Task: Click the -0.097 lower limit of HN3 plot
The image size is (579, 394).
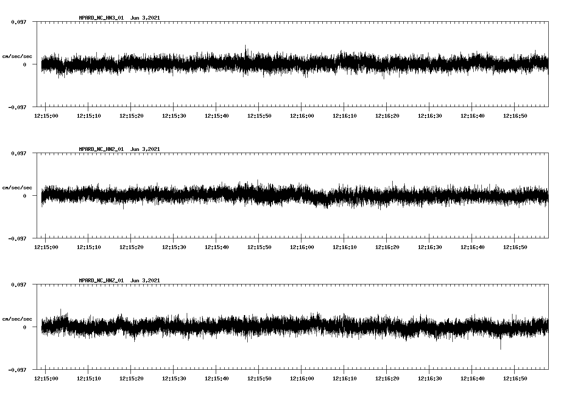Action: click(17, 107)
